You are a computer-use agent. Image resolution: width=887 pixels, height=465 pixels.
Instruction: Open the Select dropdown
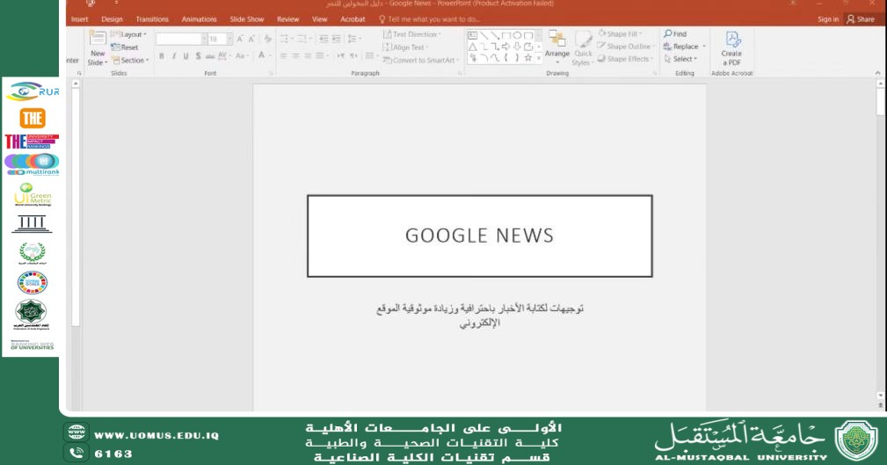pos(681,59)
